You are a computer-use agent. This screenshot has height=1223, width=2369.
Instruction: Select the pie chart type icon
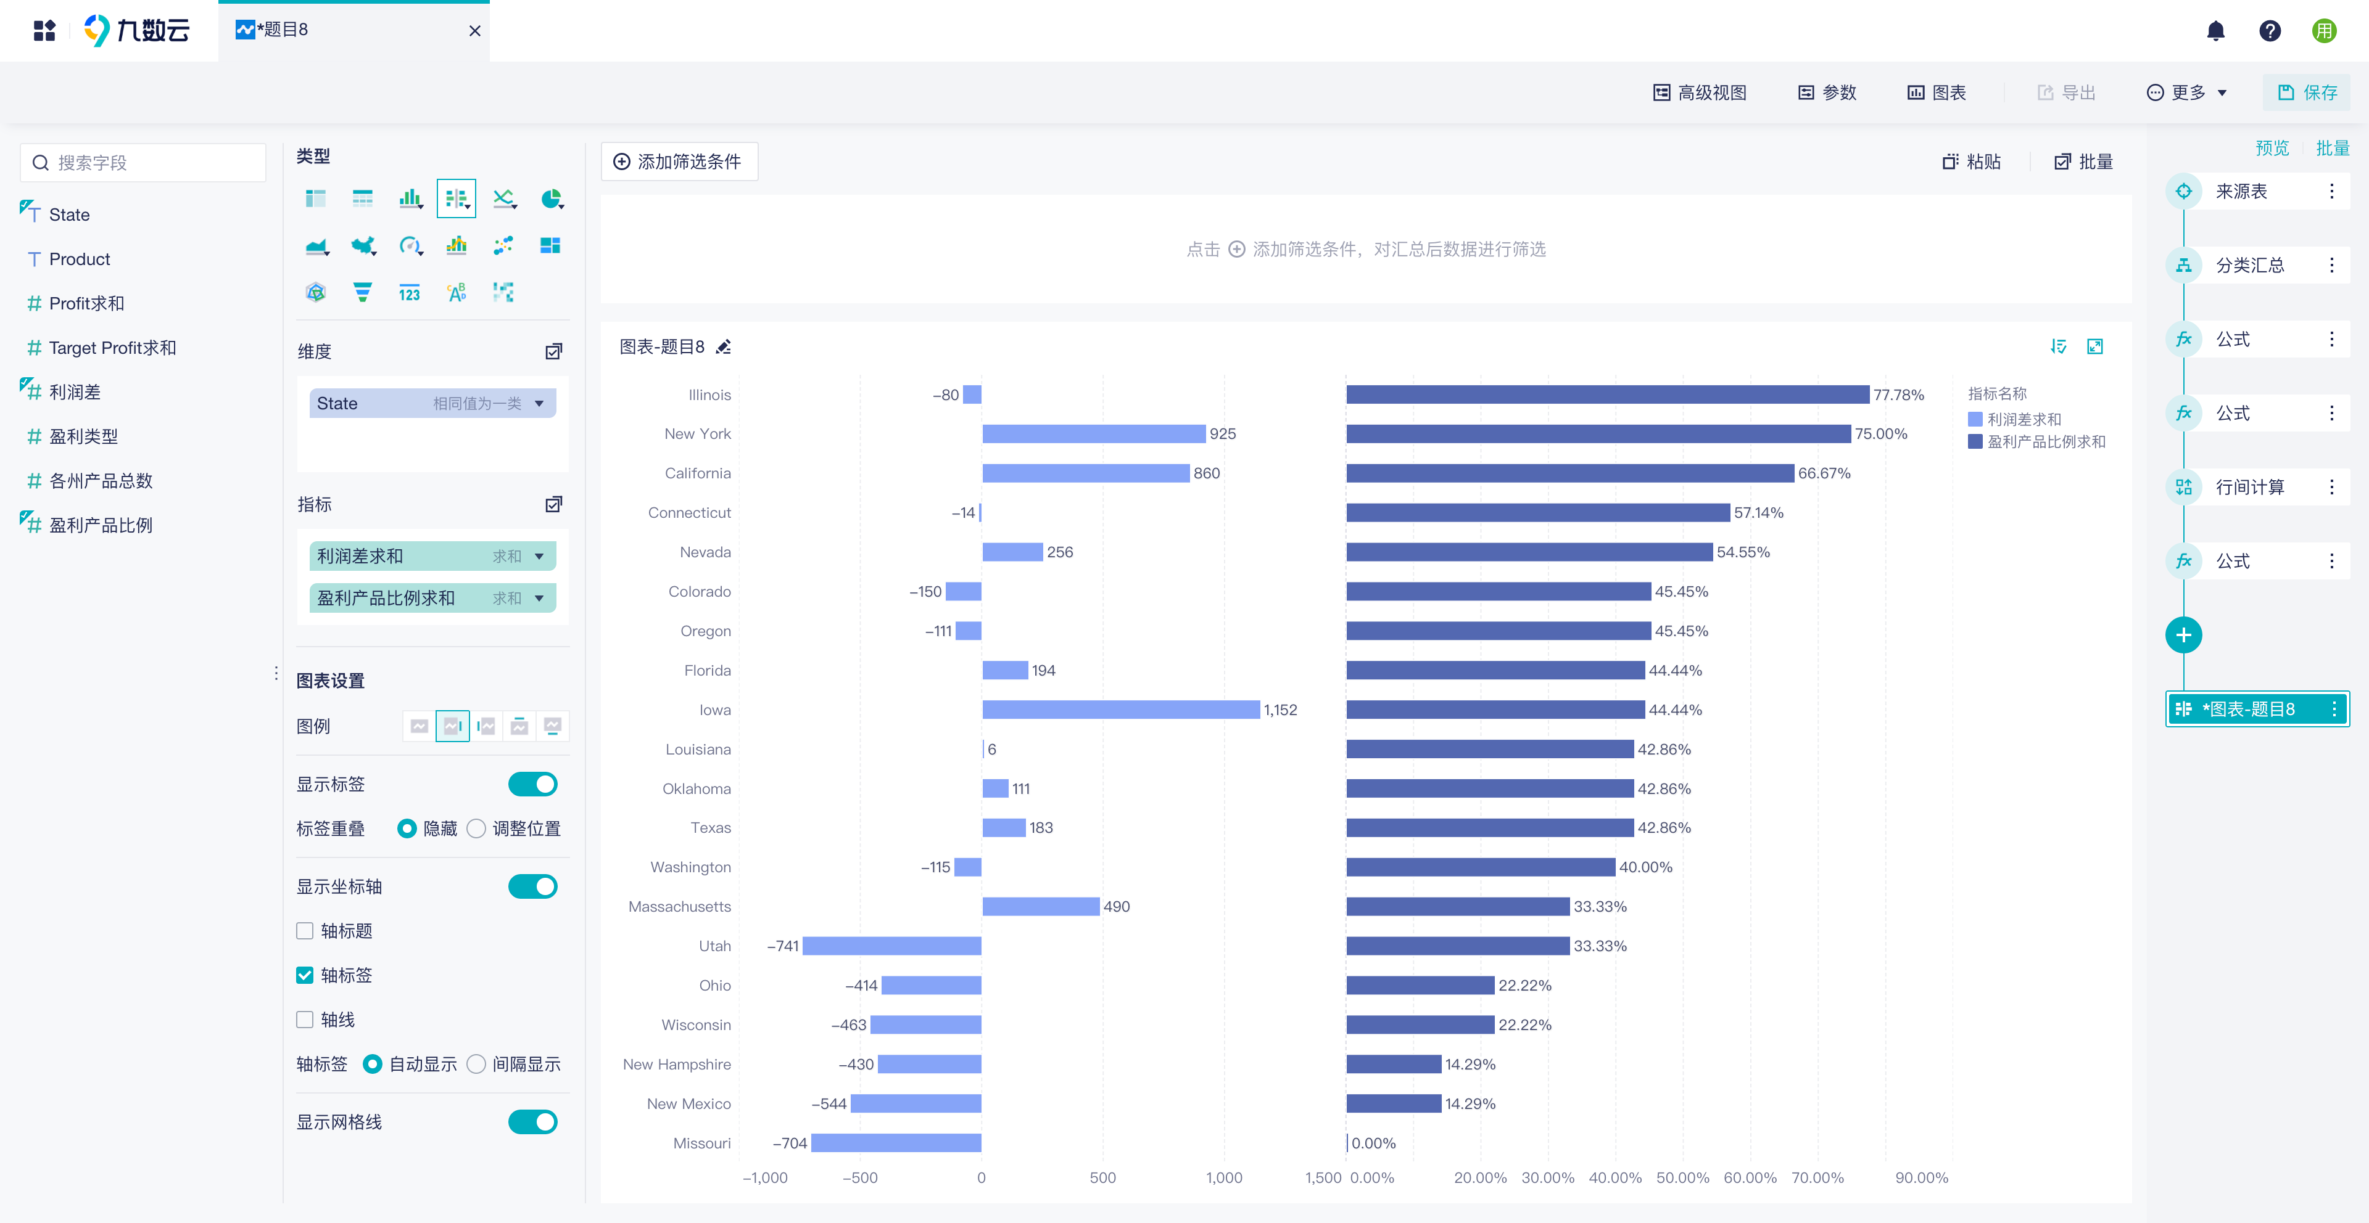coord(551,198)
